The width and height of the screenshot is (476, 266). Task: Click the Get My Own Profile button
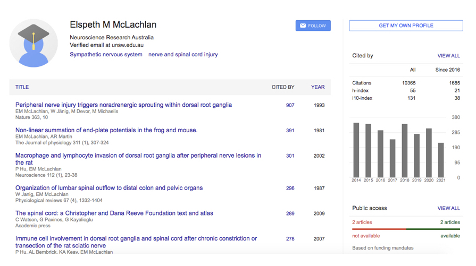(406, 25)
